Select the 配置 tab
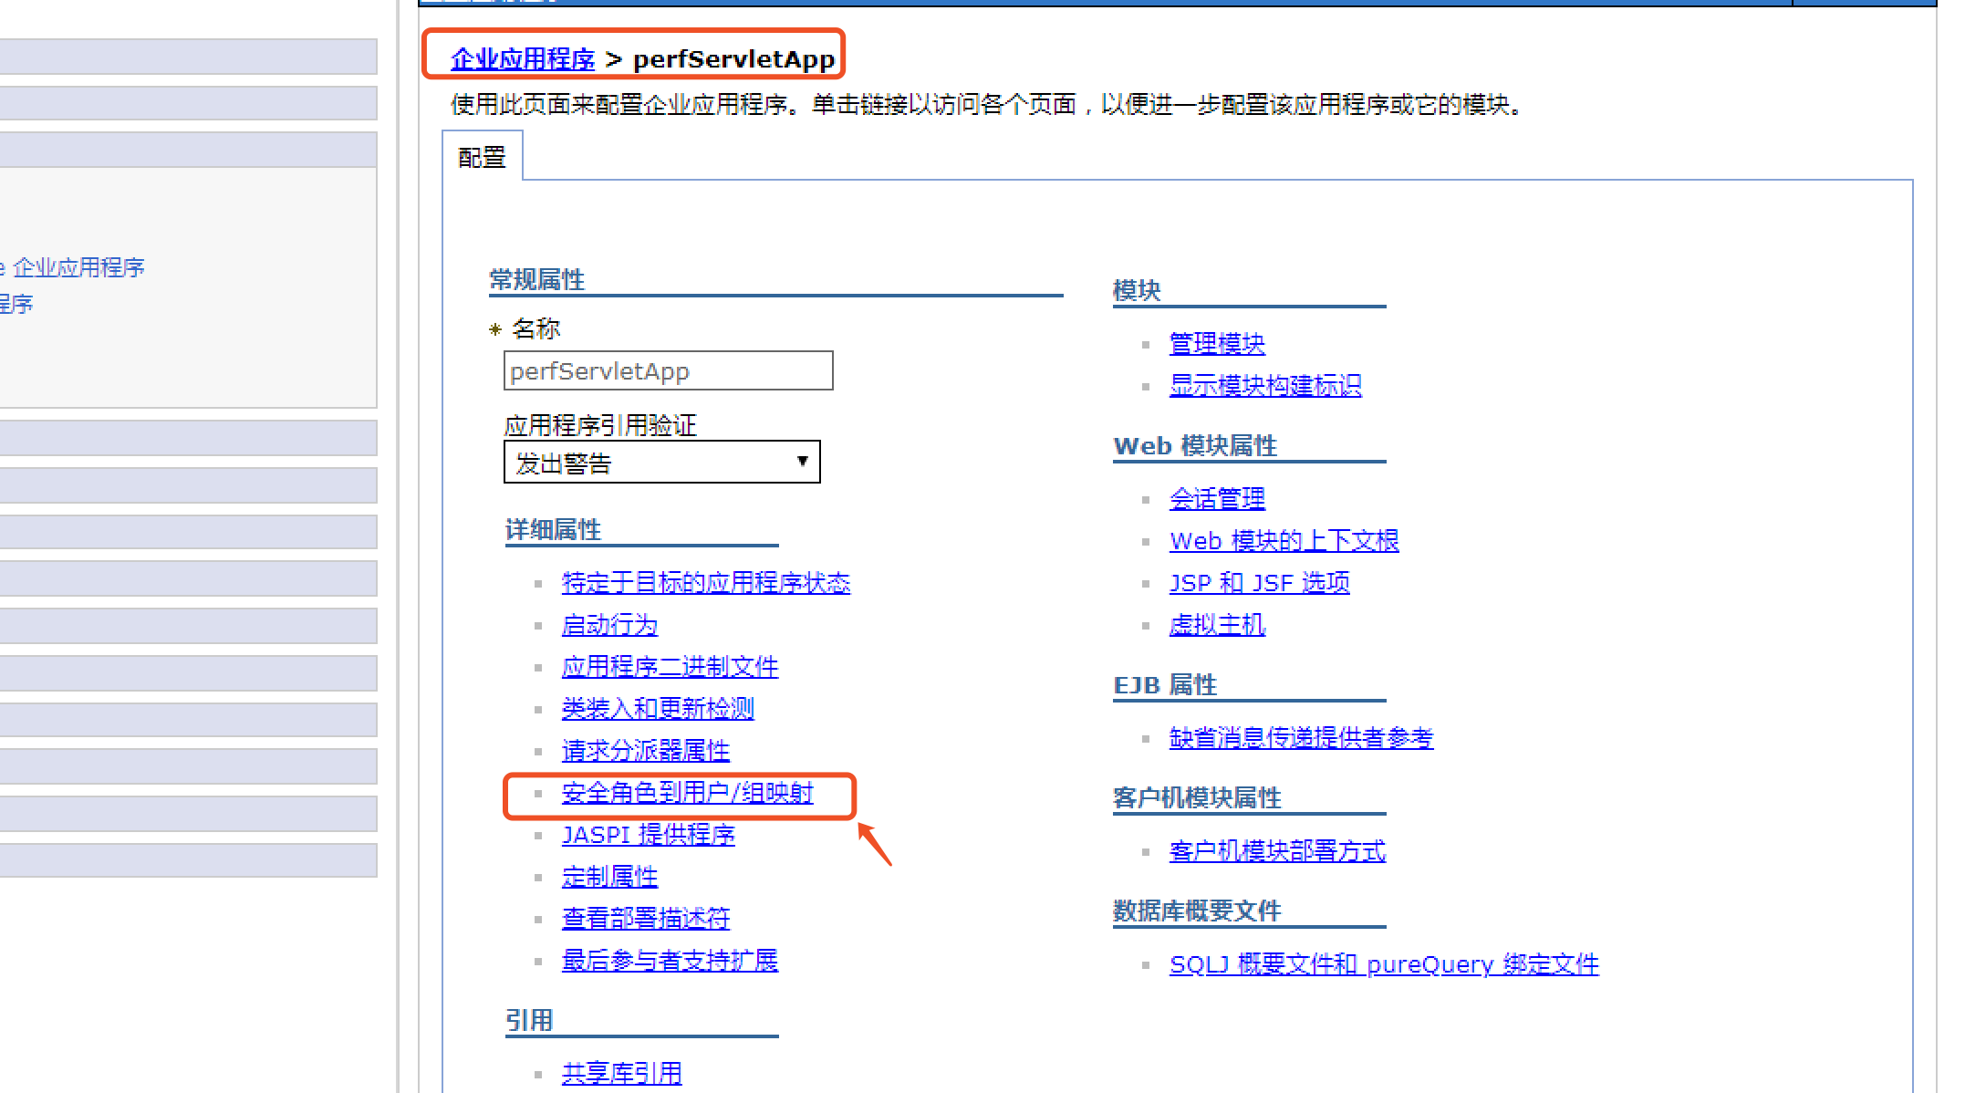Viewport: 1965px width, 1093px height. click(x=482, y=157)
